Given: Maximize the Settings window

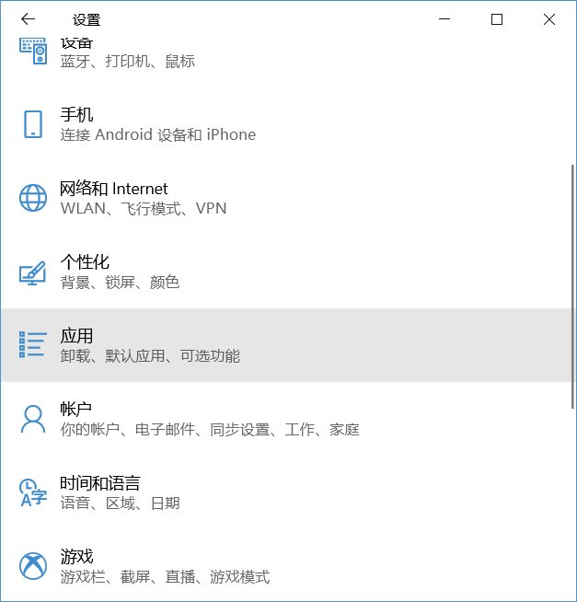Looking at the screenshot, I should 497,19.
